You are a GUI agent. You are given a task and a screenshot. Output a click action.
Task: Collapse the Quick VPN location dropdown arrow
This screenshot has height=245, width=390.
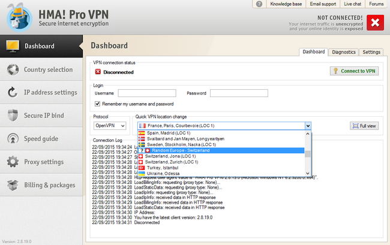308,126
